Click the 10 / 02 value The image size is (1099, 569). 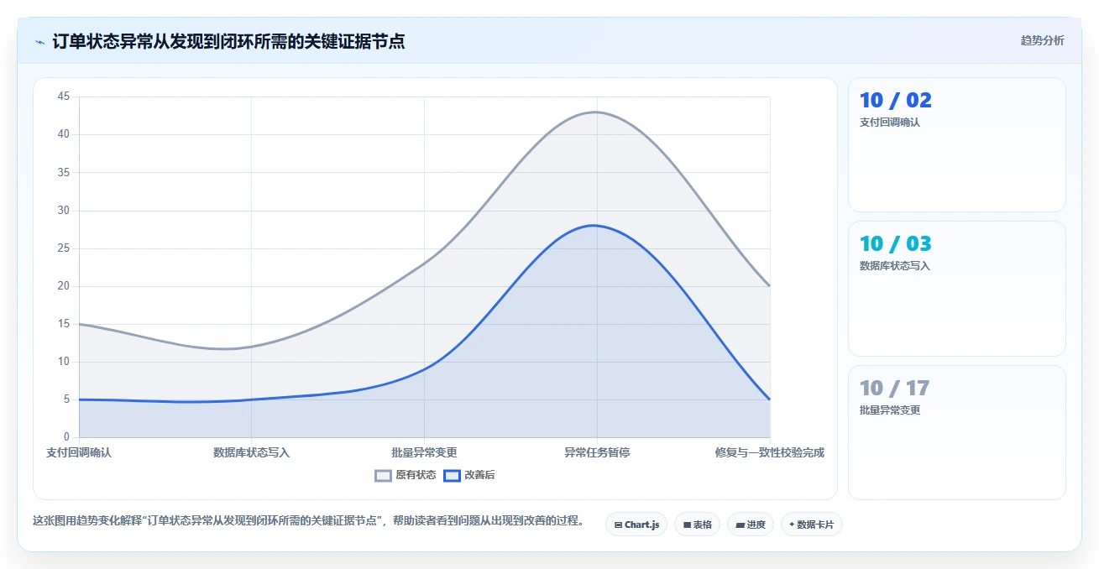[x=895, y=101]
